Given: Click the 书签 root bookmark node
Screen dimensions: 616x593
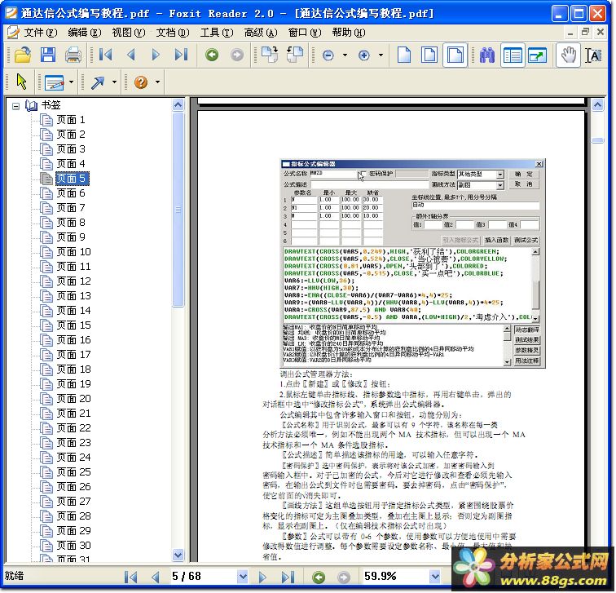Looking at the screenshot, I should click(51, 105).
